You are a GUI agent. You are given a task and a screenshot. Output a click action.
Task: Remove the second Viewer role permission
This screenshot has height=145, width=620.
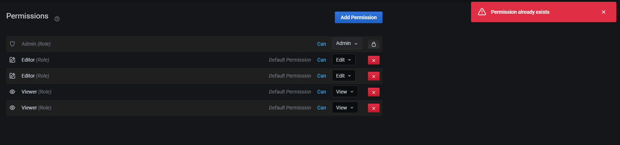373,108
